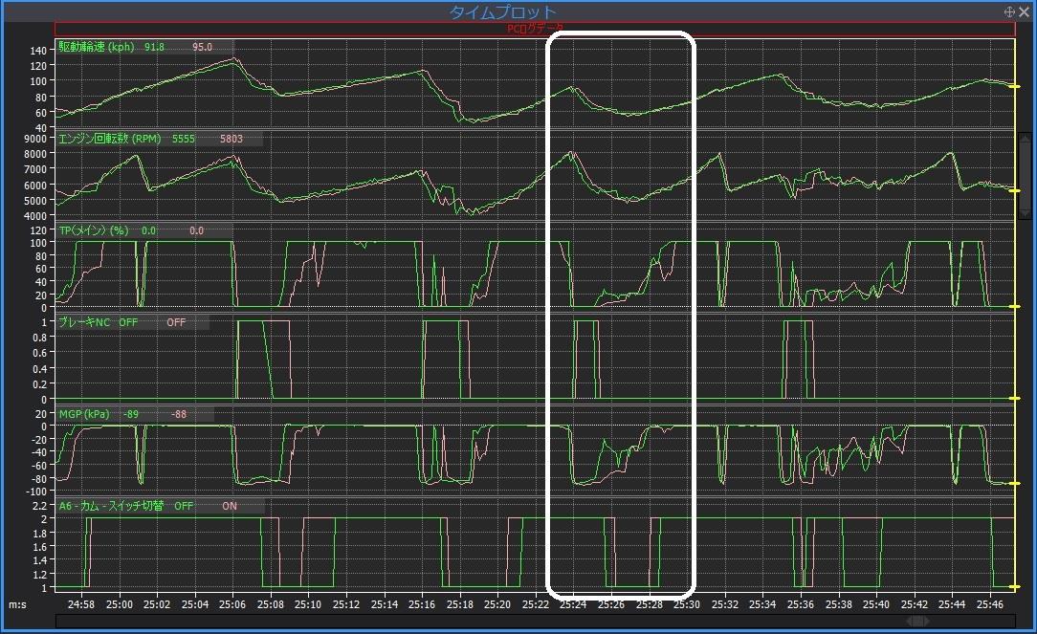Click the 25:46 time axis label

989,604
